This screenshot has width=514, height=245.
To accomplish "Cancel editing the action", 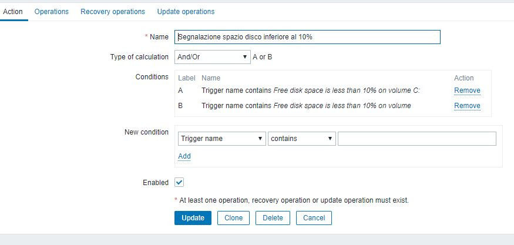I will pos(314,218).
